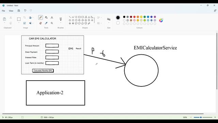Select the Eraser tool
Screen dimensions: 218x123
41,23
